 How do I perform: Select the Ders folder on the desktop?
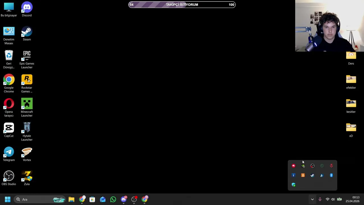click(x=351, y=58)
